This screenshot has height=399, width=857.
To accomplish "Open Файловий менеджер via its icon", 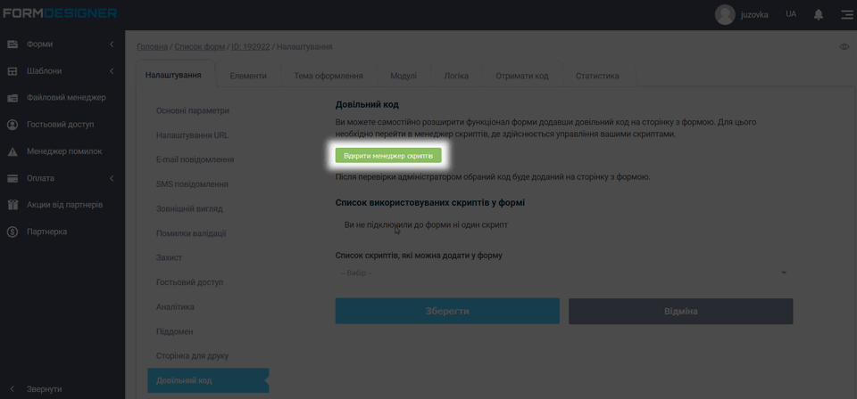I will [x=12, y=98].
